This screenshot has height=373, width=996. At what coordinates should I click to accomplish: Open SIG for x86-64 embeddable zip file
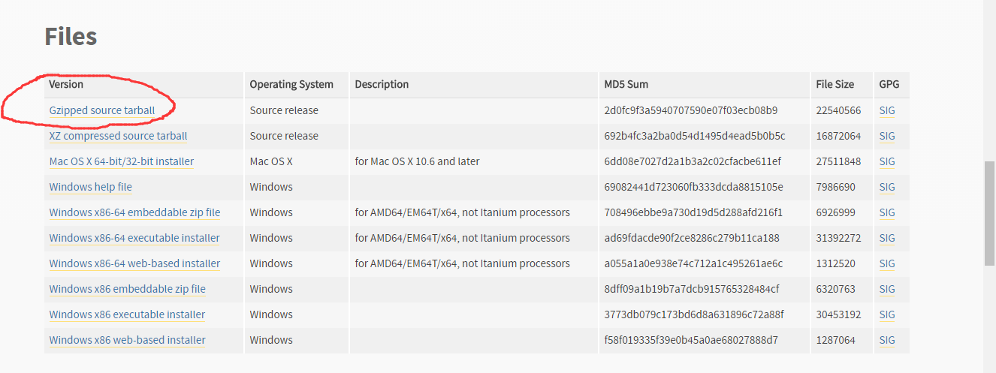point(887,212)
